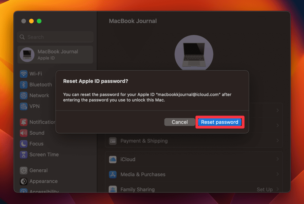This screenshot has width=304, height=204.
Task: Open Appearance settings label
Action: 43,181
